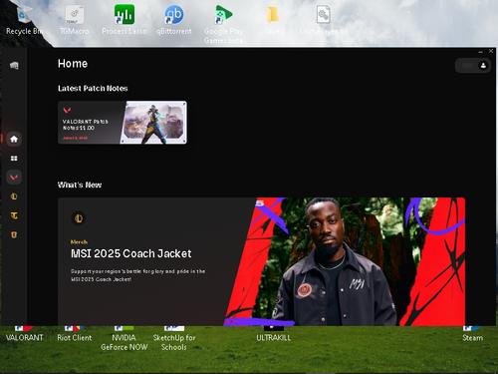Open Legends of Runeterra shield icon
This screenshot has height=374, width=498.
tap(14, 235)
